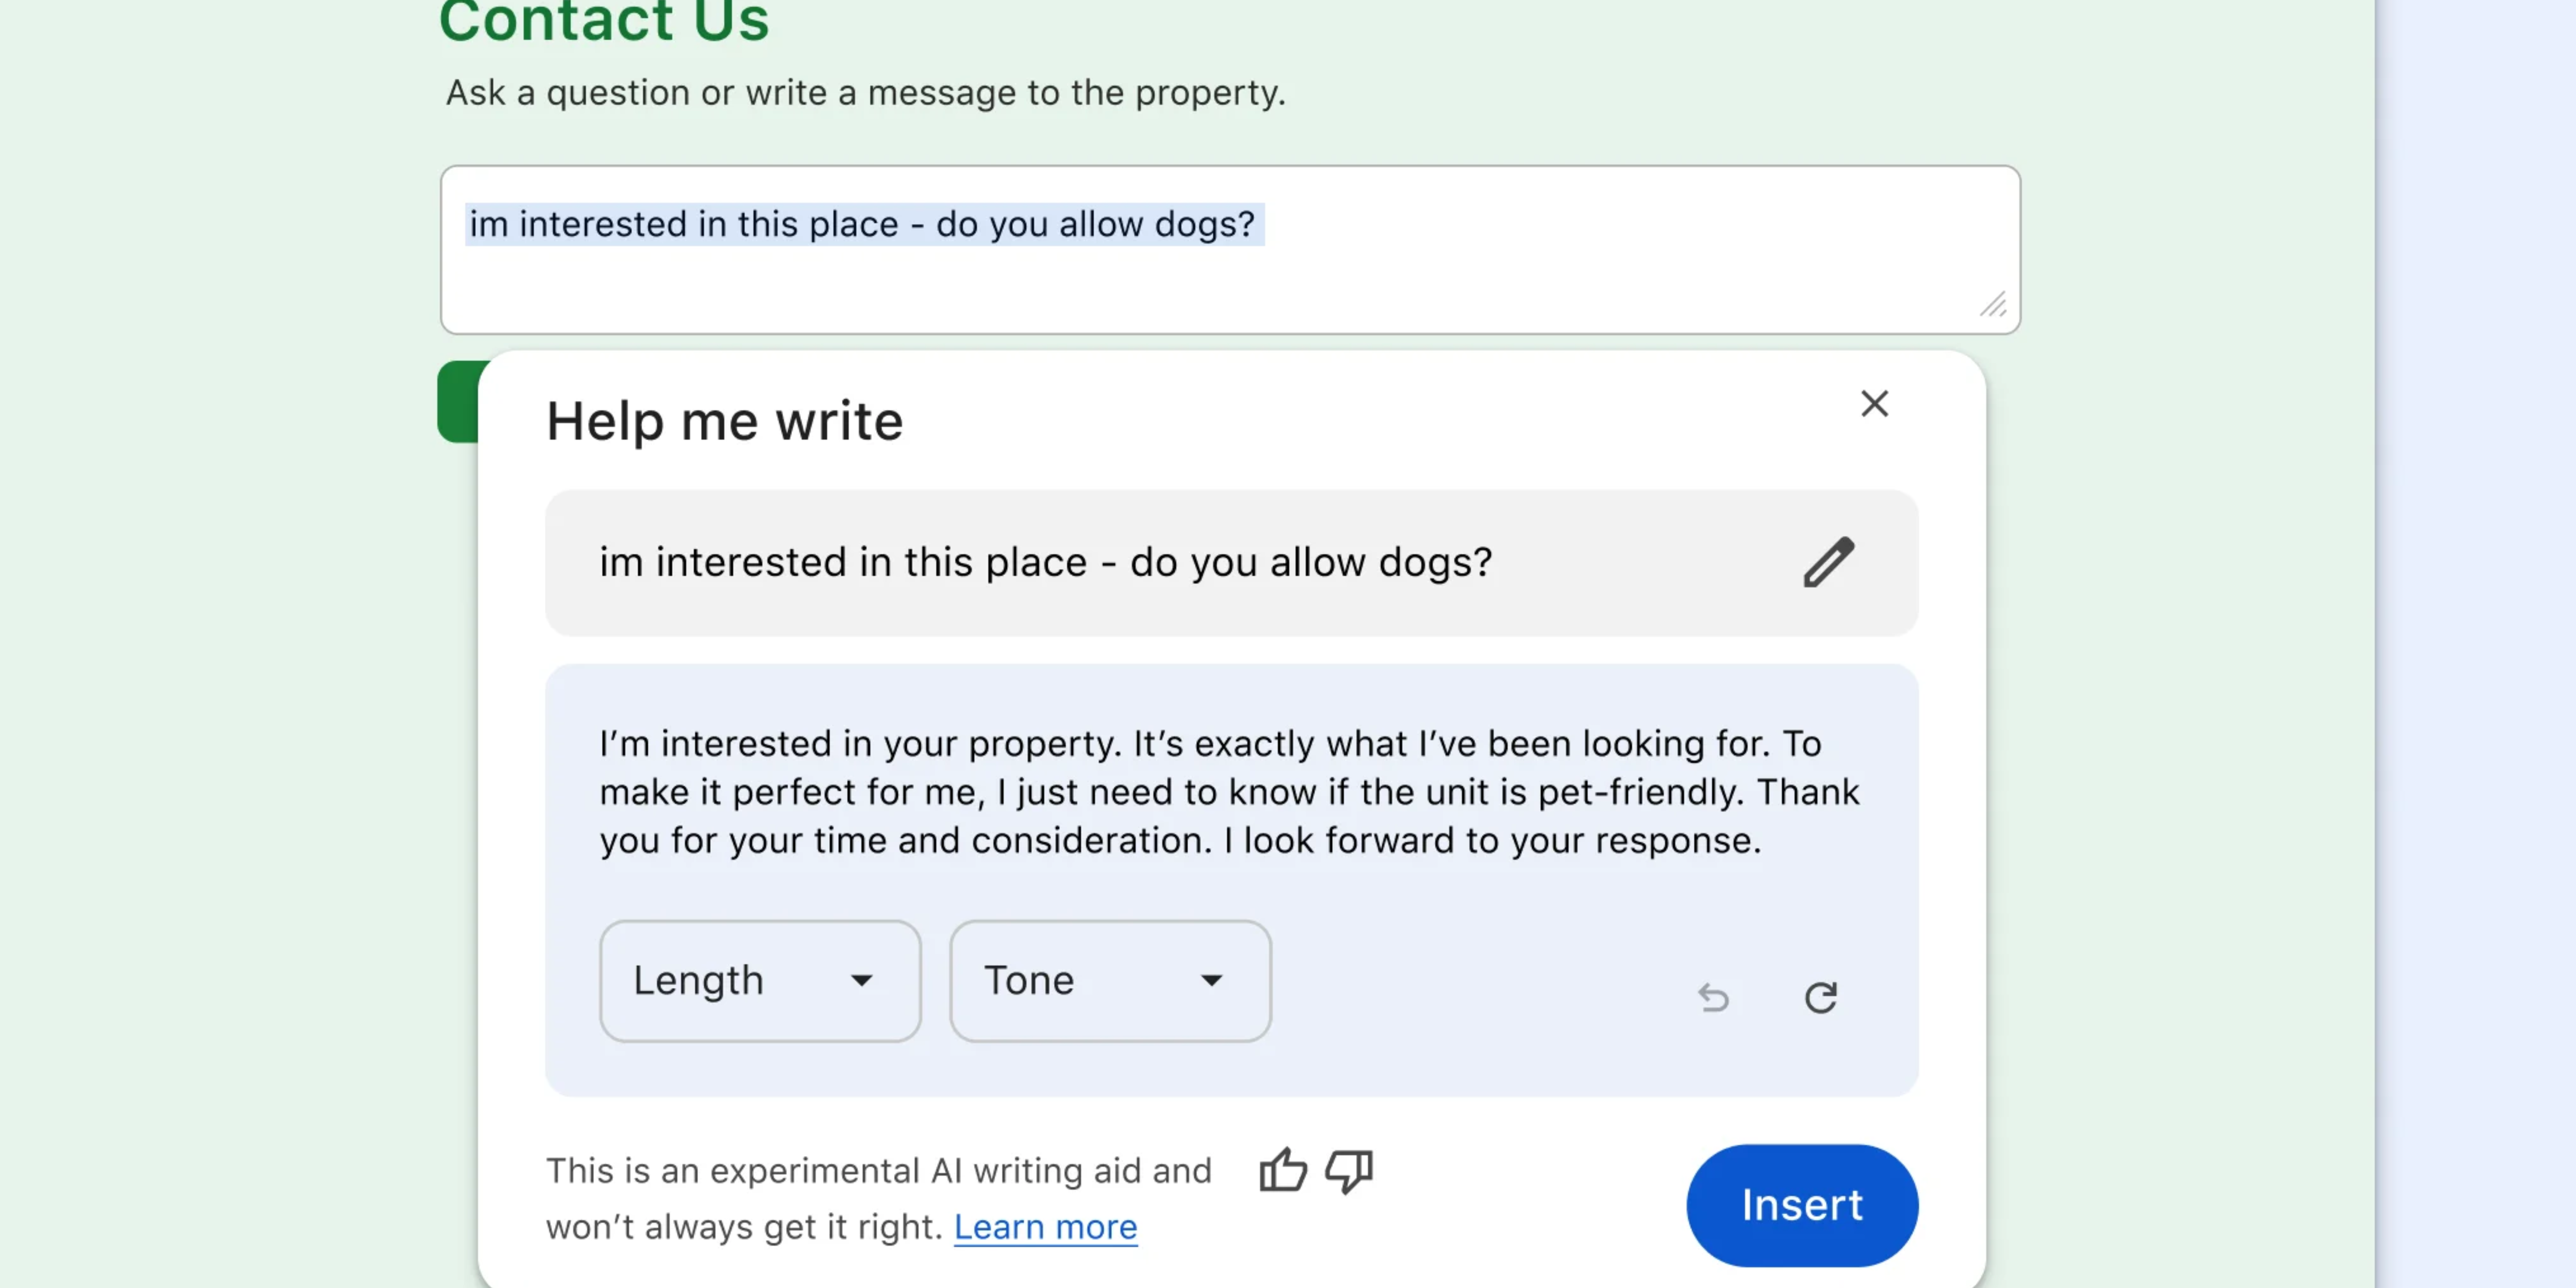Click the experimental AI writing aid disclaimer
This screenshot has height=1288, width=2576.
pyautogui.click(x=878, y=1171)
